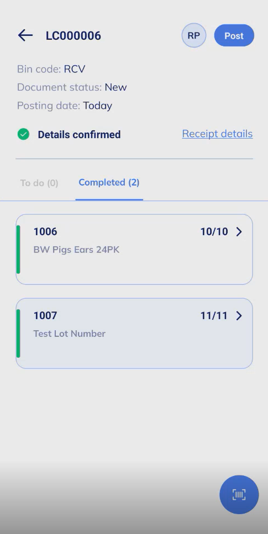Select the Completed (2) tab

[x=109, y=182]
